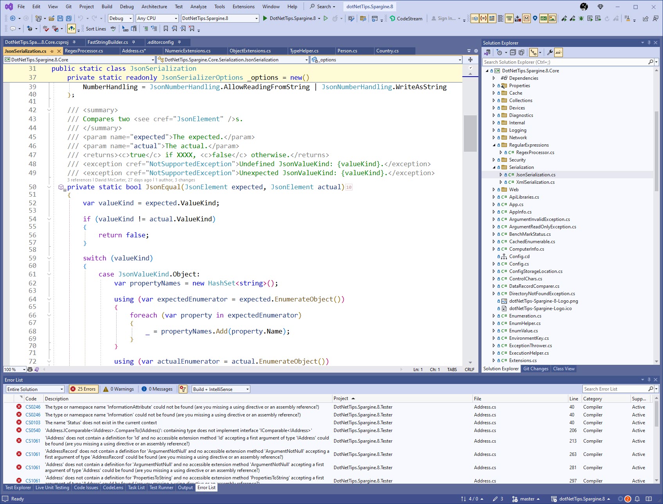Click the Live Share icon
The height and width of the screenshot is (504, 663).
pos(645,18)
